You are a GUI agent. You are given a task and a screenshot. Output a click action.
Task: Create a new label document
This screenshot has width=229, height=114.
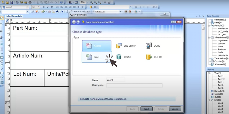(3, 2)
